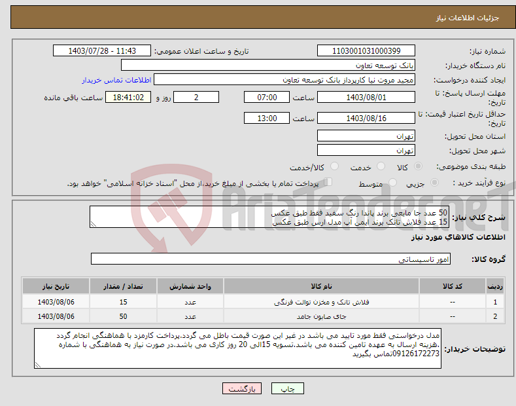The image size is (516, 406).
Task: Select the جزیی purchase type radio
Action: coord(434,182)
